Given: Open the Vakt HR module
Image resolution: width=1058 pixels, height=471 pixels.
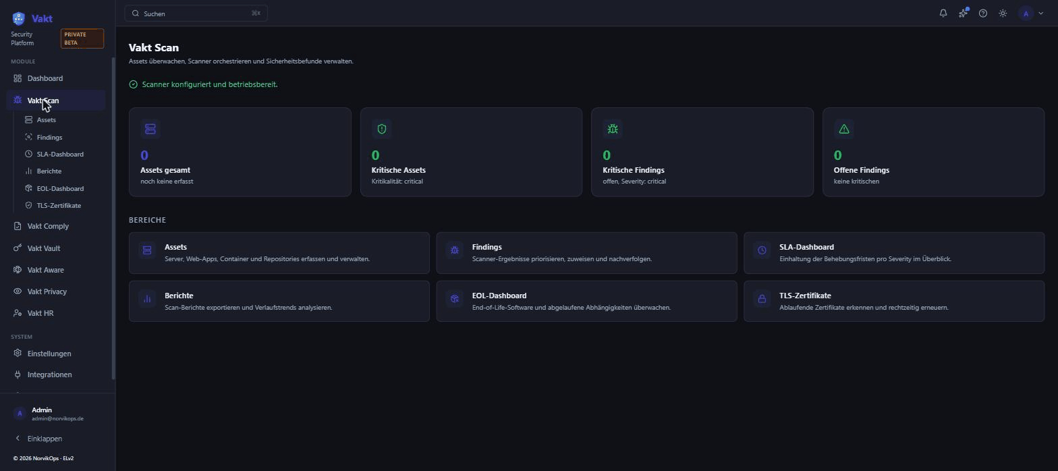Looking at the screenshot, I should [x=57, y=313].
